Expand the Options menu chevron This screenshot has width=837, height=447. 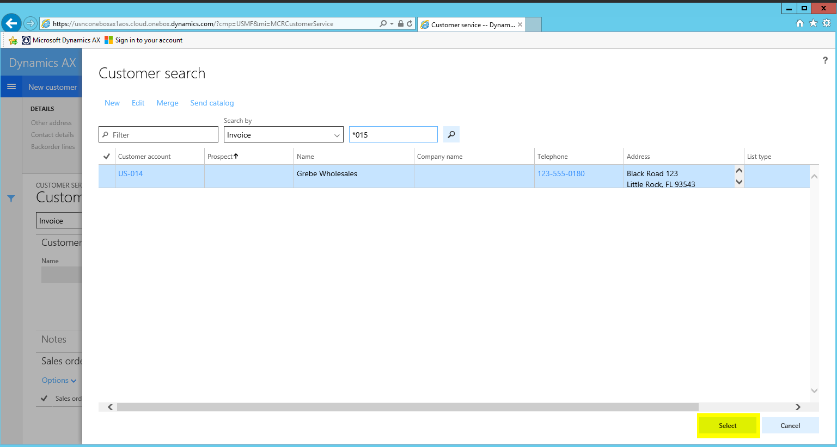[74, 381]
